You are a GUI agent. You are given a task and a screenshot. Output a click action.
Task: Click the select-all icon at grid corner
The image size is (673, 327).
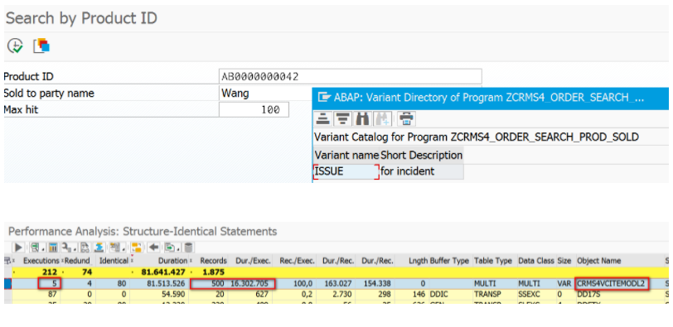point(7,261)
